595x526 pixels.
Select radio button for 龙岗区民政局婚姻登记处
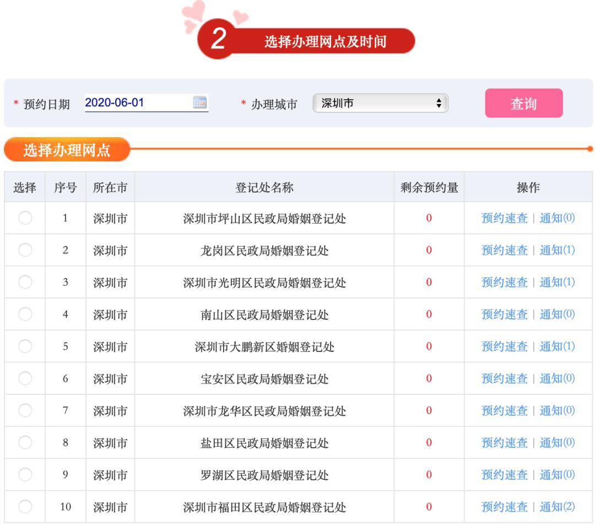(25, 250)
